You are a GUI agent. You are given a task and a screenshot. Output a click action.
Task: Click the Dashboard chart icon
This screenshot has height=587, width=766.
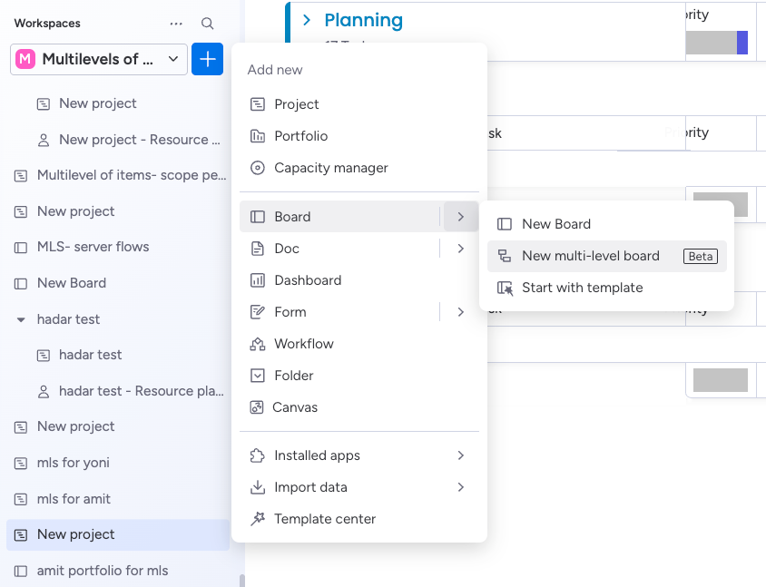coord(257,280)
